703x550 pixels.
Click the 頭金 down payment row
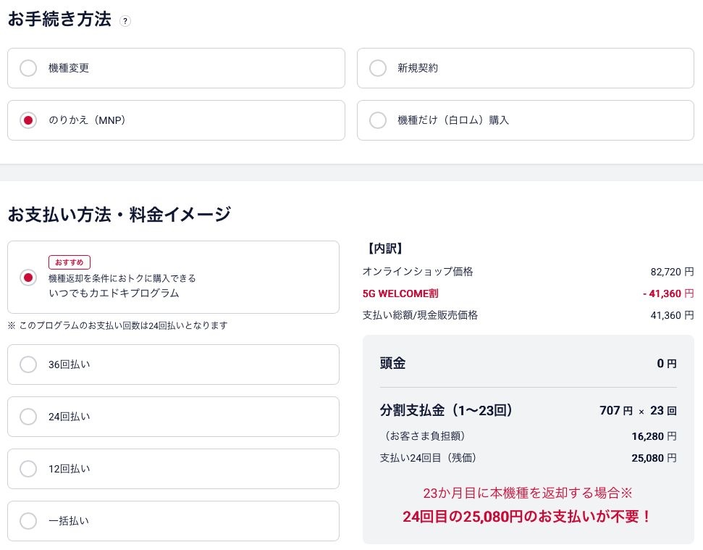click(528, 364)
